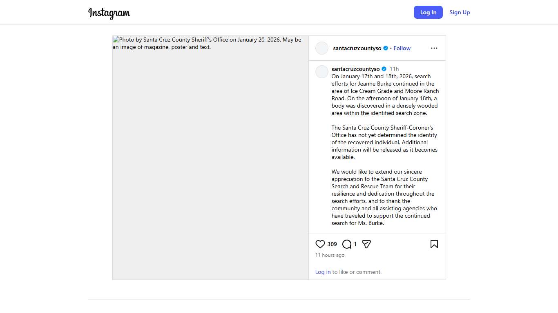Screen dimensions: 558x313
Task: Click the Instagram logo
Action: (x=109, y=13)
